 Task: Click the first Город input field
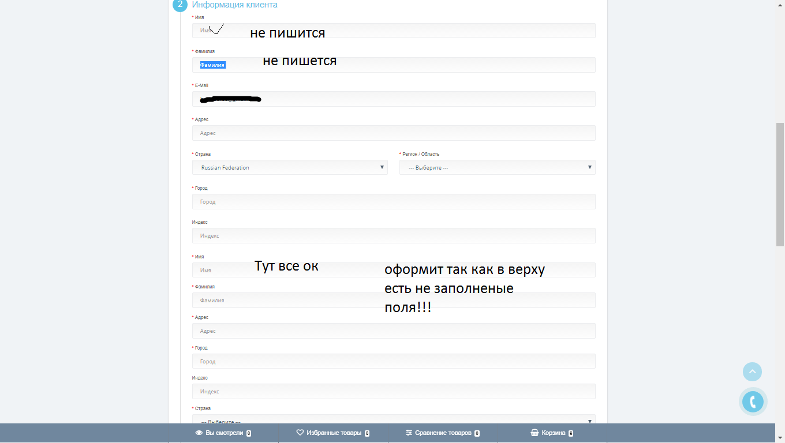pyautogui.click(x=394, y=202)
